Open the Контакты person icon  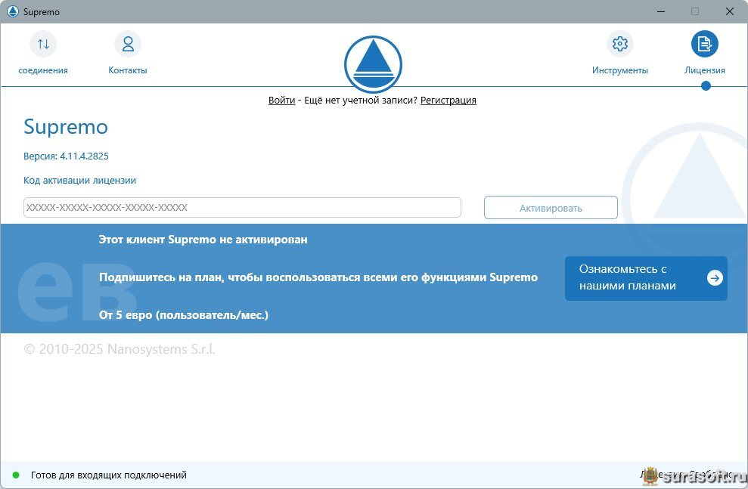[x=128, y=44]
